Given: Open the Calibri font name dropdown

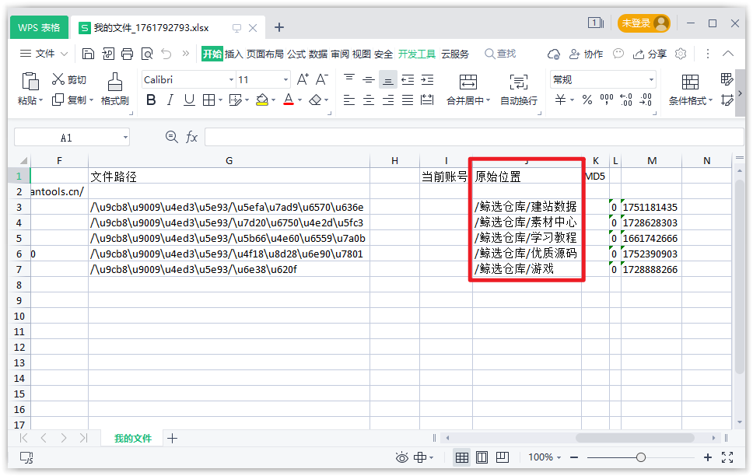Looking at the screenshot, I should (231, 80).
